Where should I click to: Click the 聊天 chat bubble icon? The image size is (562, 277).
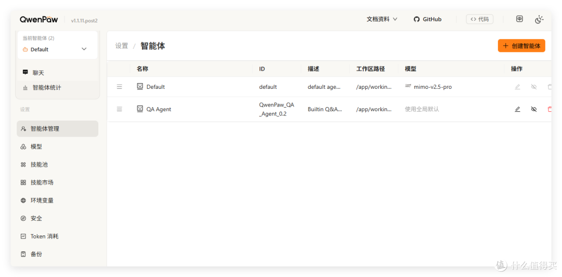[x=25, y=72]
